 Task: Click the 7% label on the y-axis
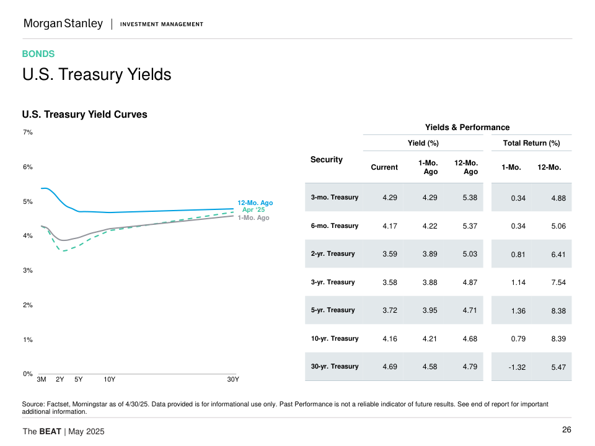pos(27,133)
